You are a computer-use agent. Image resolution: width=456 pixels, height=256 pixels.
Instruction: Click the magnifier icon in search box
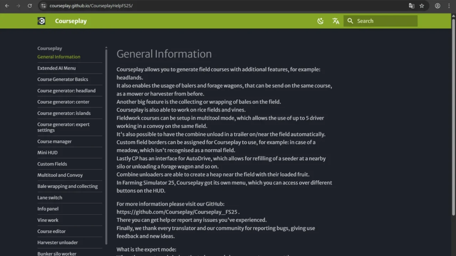[x=350, y=21]
